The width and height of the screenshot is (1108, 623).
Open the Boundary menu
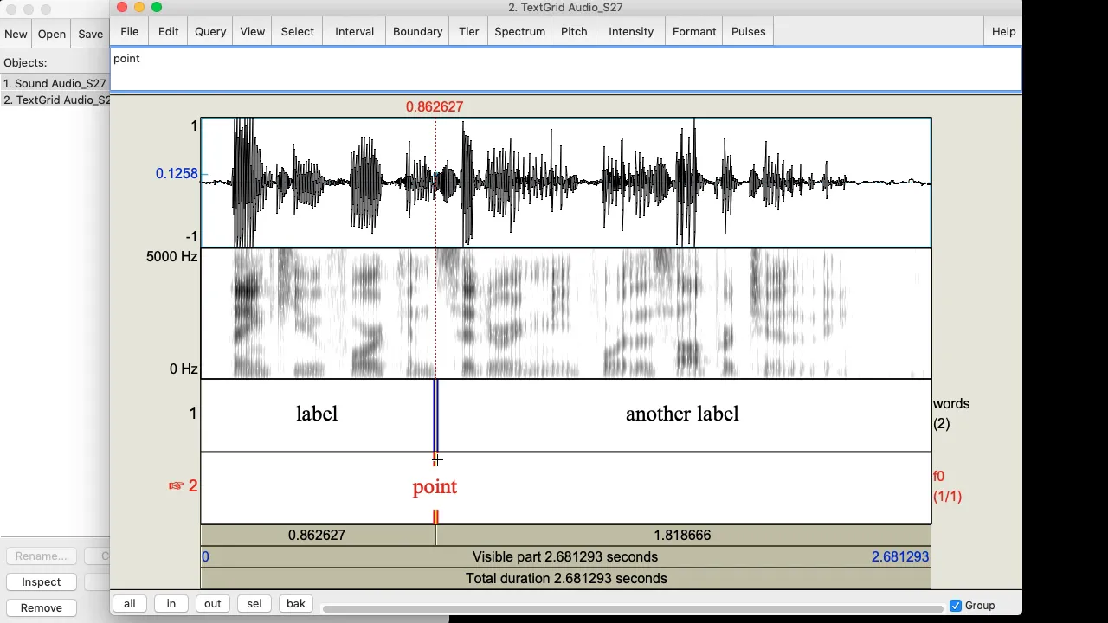tap(417, 31)
